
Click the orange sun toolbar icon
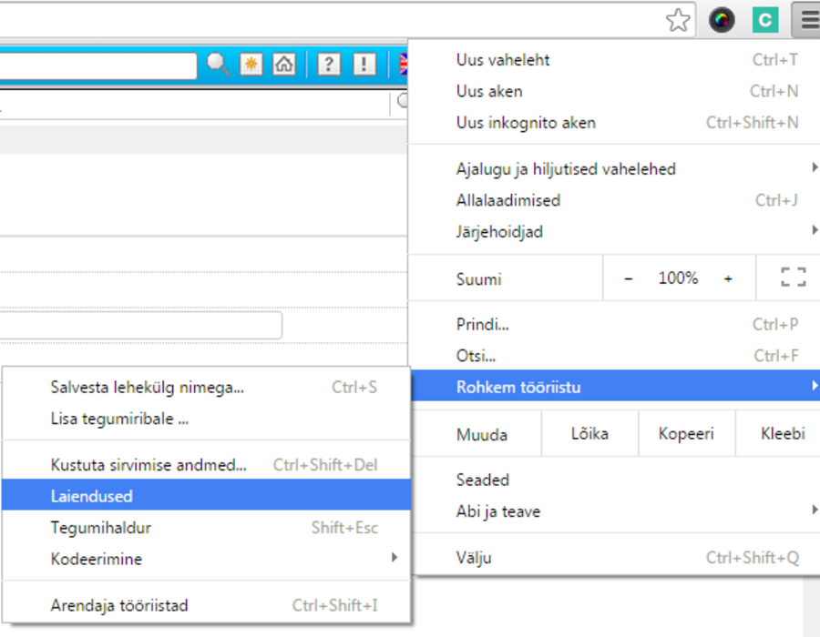pos(251,65)
